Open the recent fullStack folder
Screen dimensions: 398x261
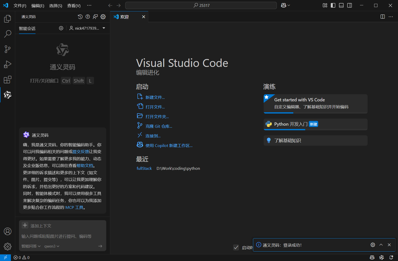tap(144, 168)
